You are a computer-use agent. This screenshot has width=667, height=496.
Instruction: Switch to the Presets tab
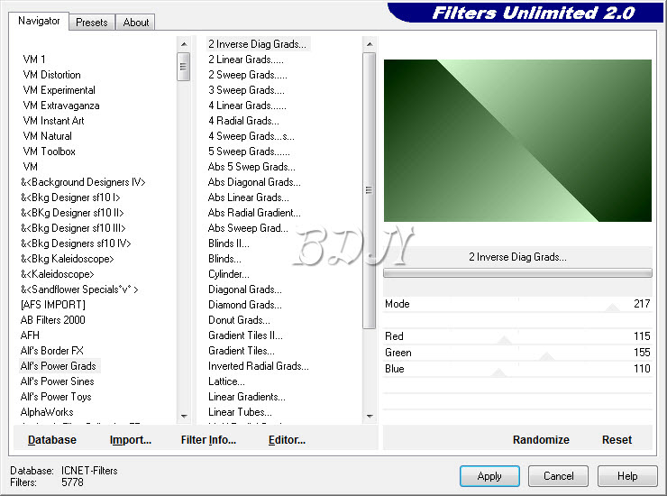coord(91,23)
